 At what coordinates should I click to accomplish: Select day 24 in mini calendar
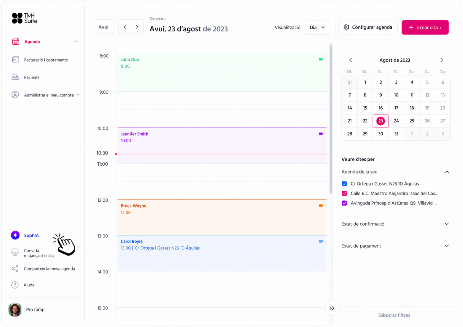(x=396, y=121)
